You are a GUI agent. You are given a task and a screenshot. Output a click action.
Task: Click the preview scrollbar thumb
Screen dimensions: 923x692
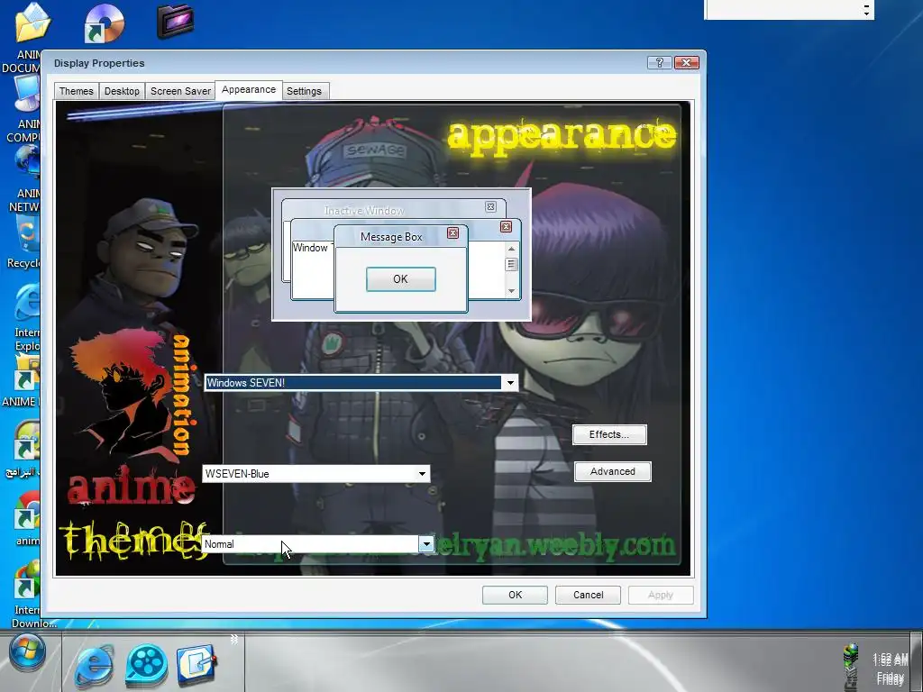(x=511, y=265)
